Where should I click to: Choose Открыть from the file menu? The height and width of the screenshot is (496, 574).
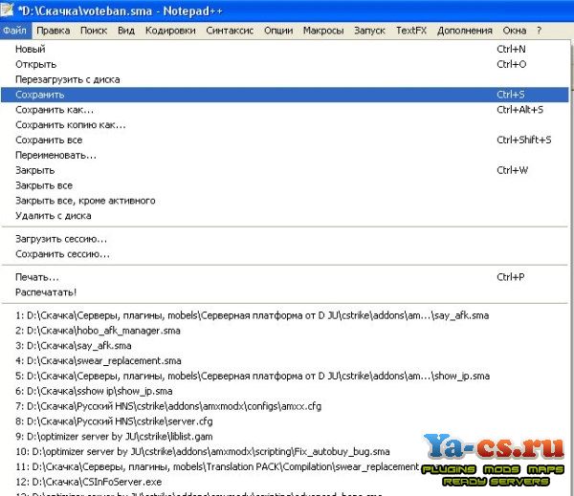285,64
